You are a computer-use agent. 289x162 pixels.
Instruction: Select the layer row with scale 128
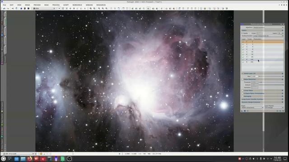(x=262, y=59)
